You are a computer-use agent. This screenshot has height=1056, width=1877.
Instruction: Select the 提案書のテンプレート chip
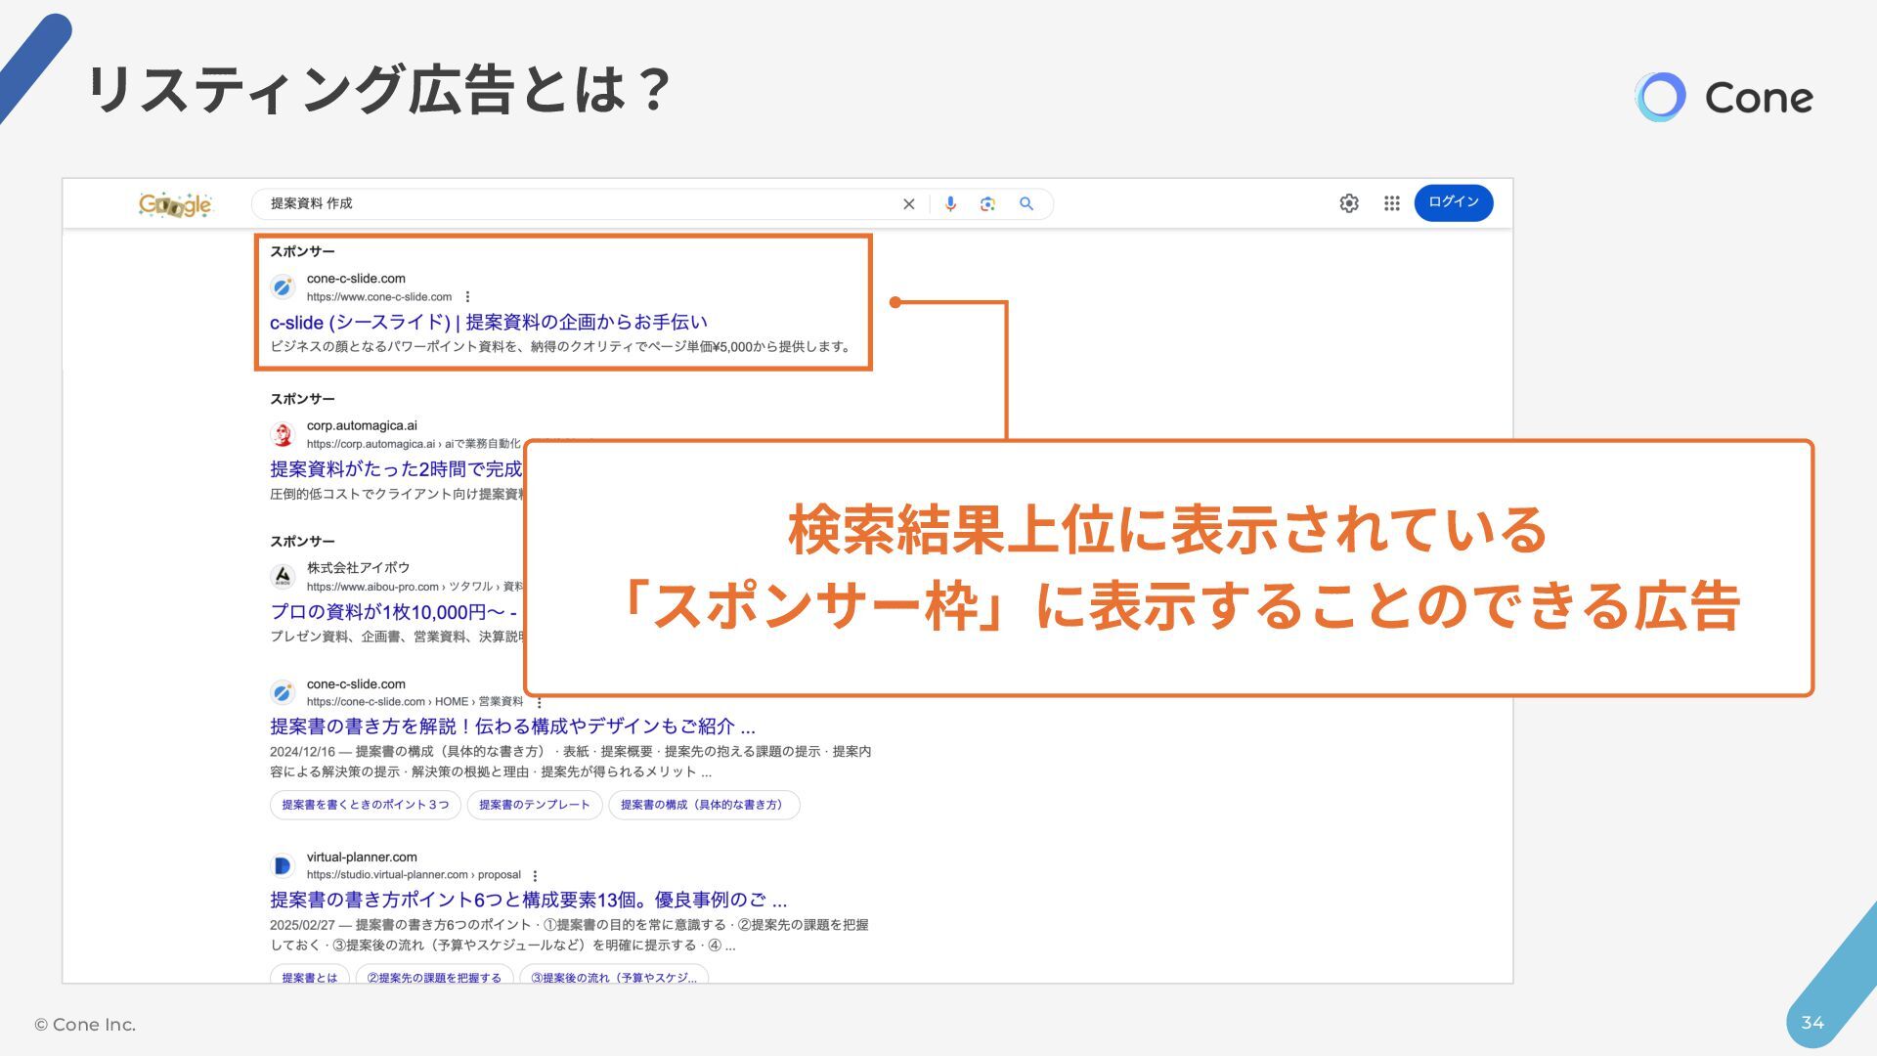[x=534, y=805]
